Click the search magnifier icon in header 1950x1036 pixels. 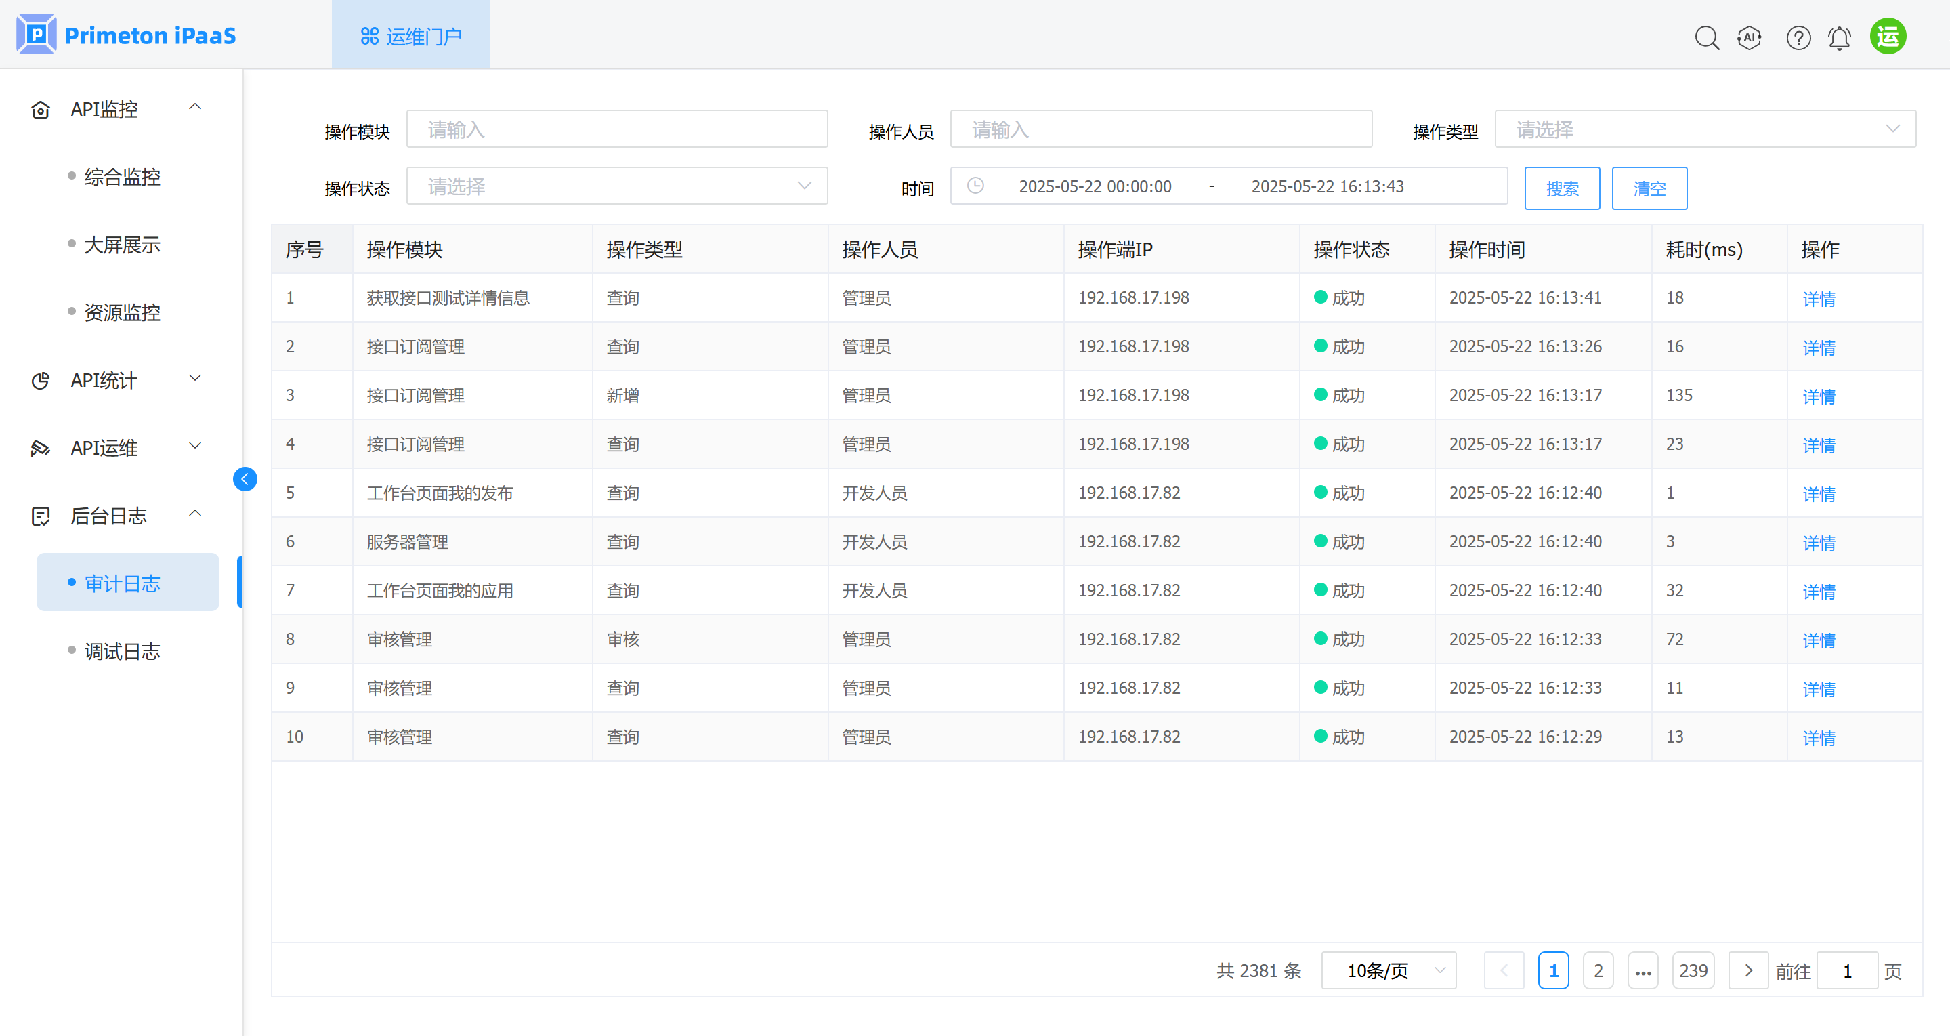1706,37
